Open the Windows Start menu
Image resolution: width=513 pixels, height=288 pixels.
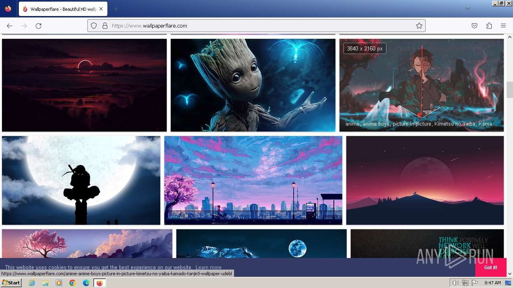[x=11, y=282]
